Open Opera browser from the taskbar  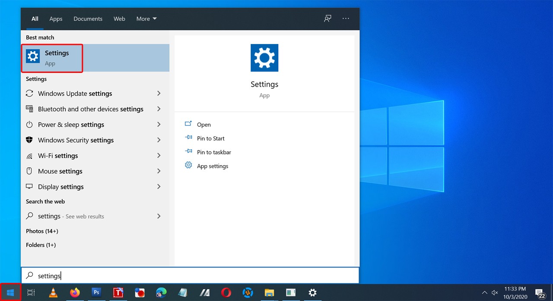click(226, 293)
